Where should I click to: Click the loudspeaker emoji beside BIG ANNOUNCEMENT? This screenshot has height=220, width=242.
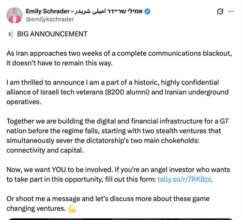pyautogui.click(x=11, y=34)
